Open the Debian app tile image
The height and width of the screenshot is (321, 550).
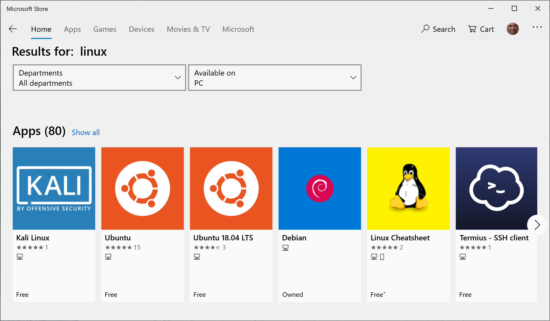(x=320, y=188)
